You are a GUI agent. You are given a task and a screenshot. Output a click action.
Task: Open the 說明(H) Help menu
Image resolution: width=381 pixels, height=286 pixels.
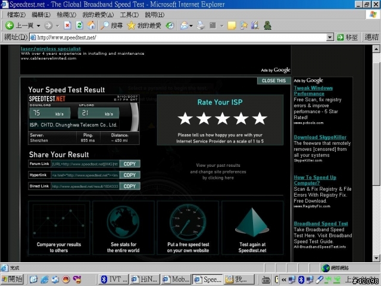(x=155, y=15)
